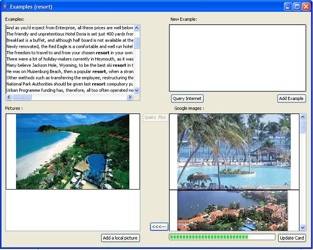Click the Java icon in the title bar
This screenshot has width=313, height=250.
click(6, 6)
